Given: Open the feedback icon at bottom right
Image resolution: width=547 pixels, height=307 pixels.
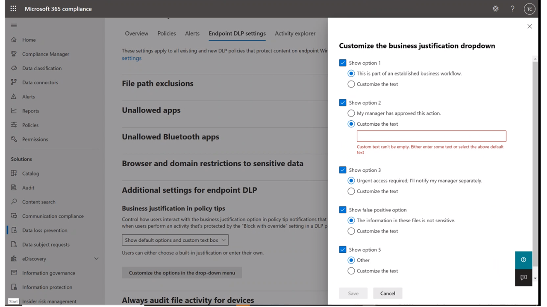Looking at the screenshot, I should [523, 278].
